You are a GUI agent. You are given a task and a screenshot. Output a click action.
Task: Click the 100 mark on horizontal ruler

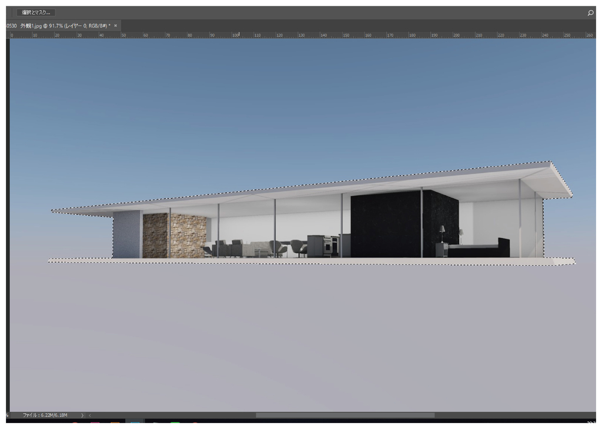click(x=236, y=35)
